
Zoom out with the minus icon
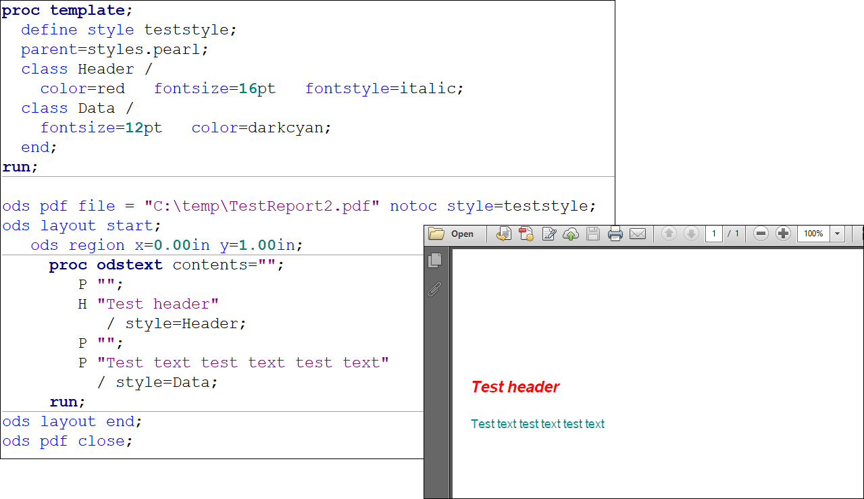[x=761, y=234]
